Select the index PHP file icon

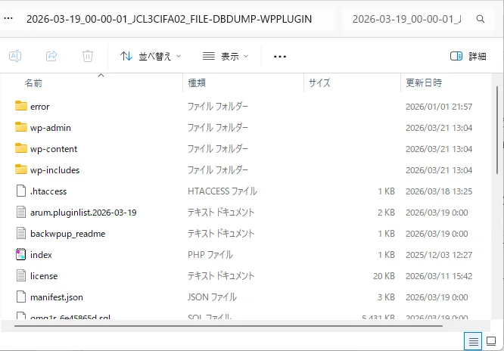pyautogui.click(x=21, y=254)
